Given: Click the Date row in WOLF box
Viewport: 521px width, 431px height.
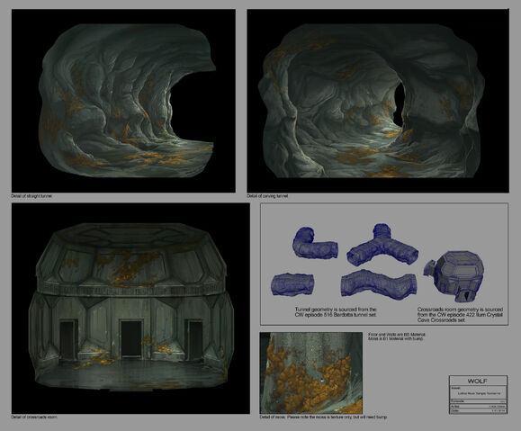Looking at the screenshot, I should pyautogui.click(x=478, y=410).
